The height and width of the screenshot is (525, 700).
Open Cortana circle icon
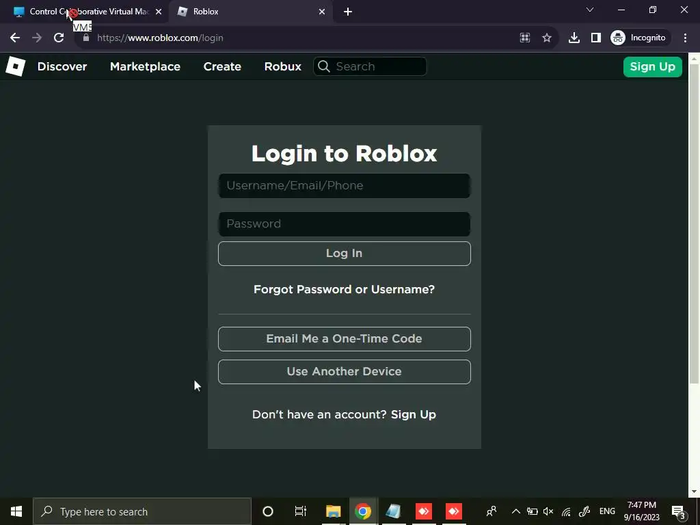pyautogui.click(x=268, y=511)
